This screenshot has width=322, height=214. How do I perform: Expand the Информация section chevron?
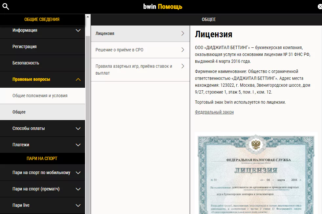point(78,30)
